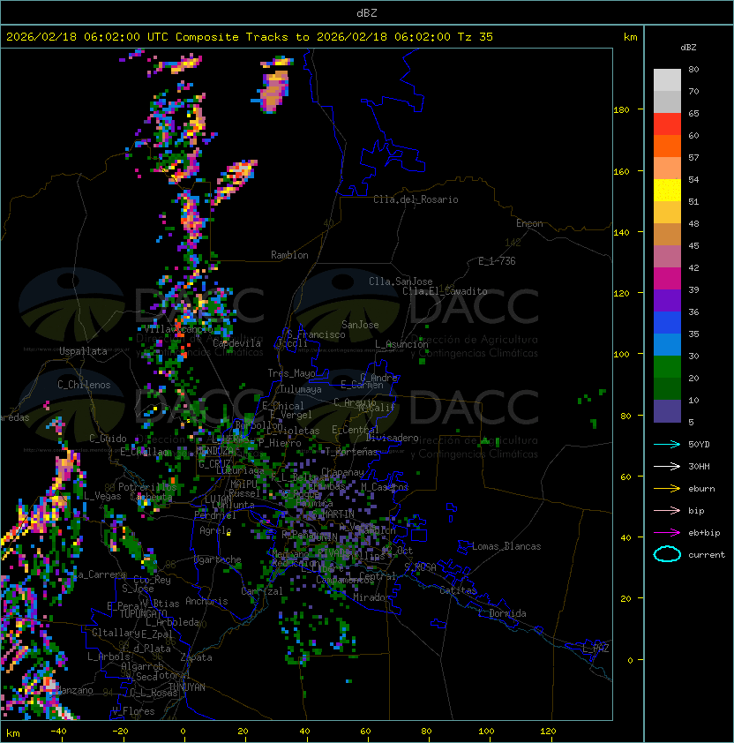Click the 'eb+bip' legend label

pos(704,533)
